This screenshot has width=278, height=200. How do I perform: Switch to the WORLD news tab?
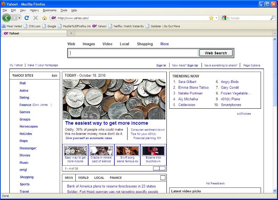coord(83,178)
